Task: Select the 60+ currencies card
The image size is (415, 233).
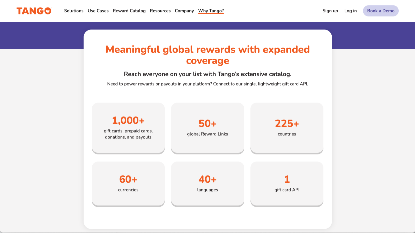Action: (x=128, y=184)
